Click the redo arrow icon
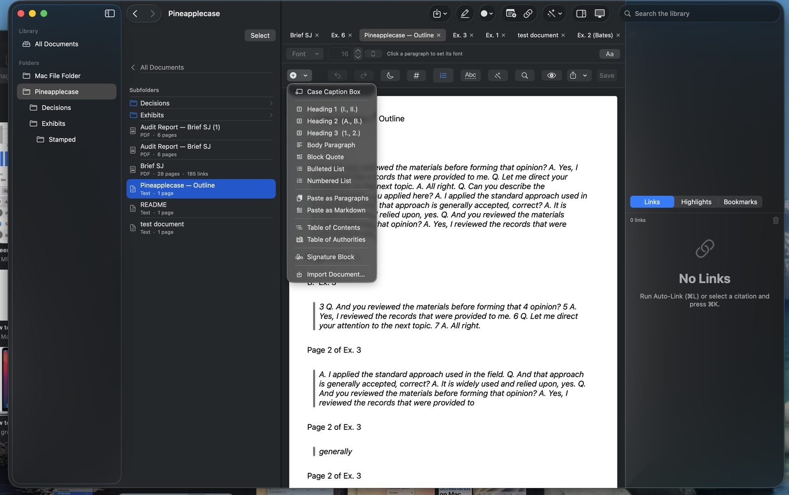The width and height of the screenshot is (789, 495). tap(364, 75)
